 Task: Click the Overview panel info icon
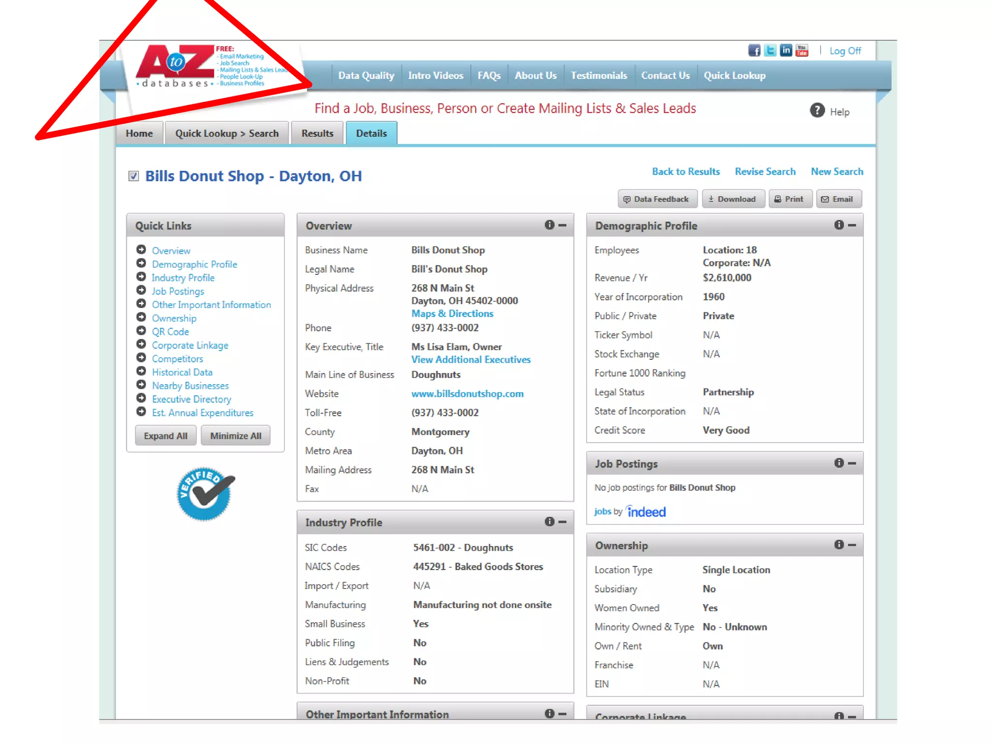click(x=549, y=225)
